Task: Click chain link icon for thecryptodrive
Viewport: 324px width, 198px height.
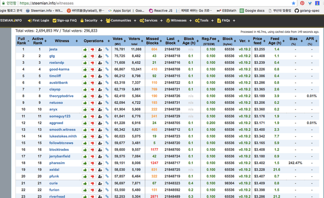Action: point(107,96)
